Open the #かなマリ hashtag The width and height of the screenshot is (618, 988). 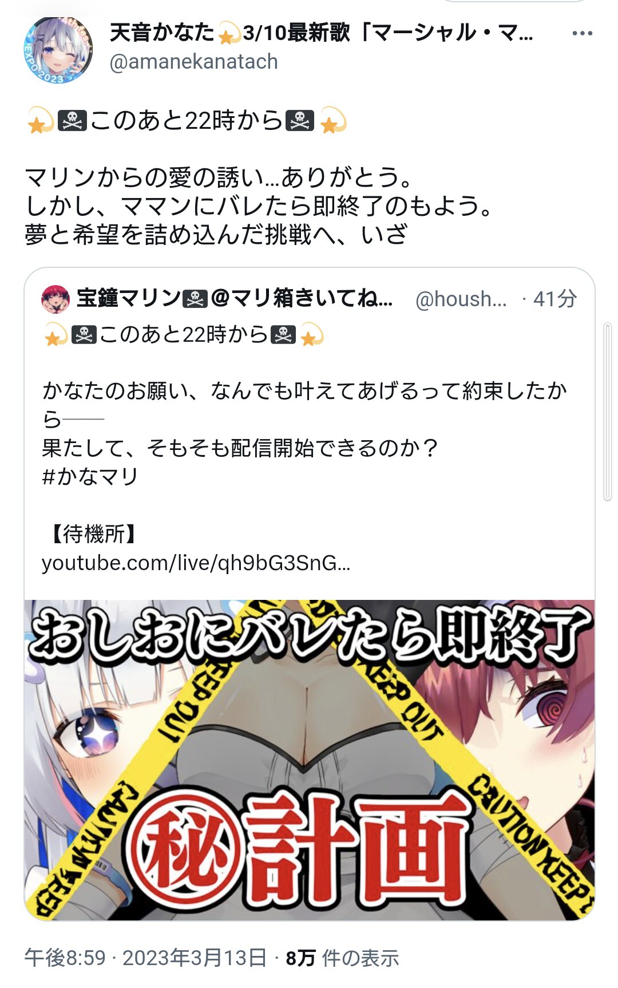point(90,476)
